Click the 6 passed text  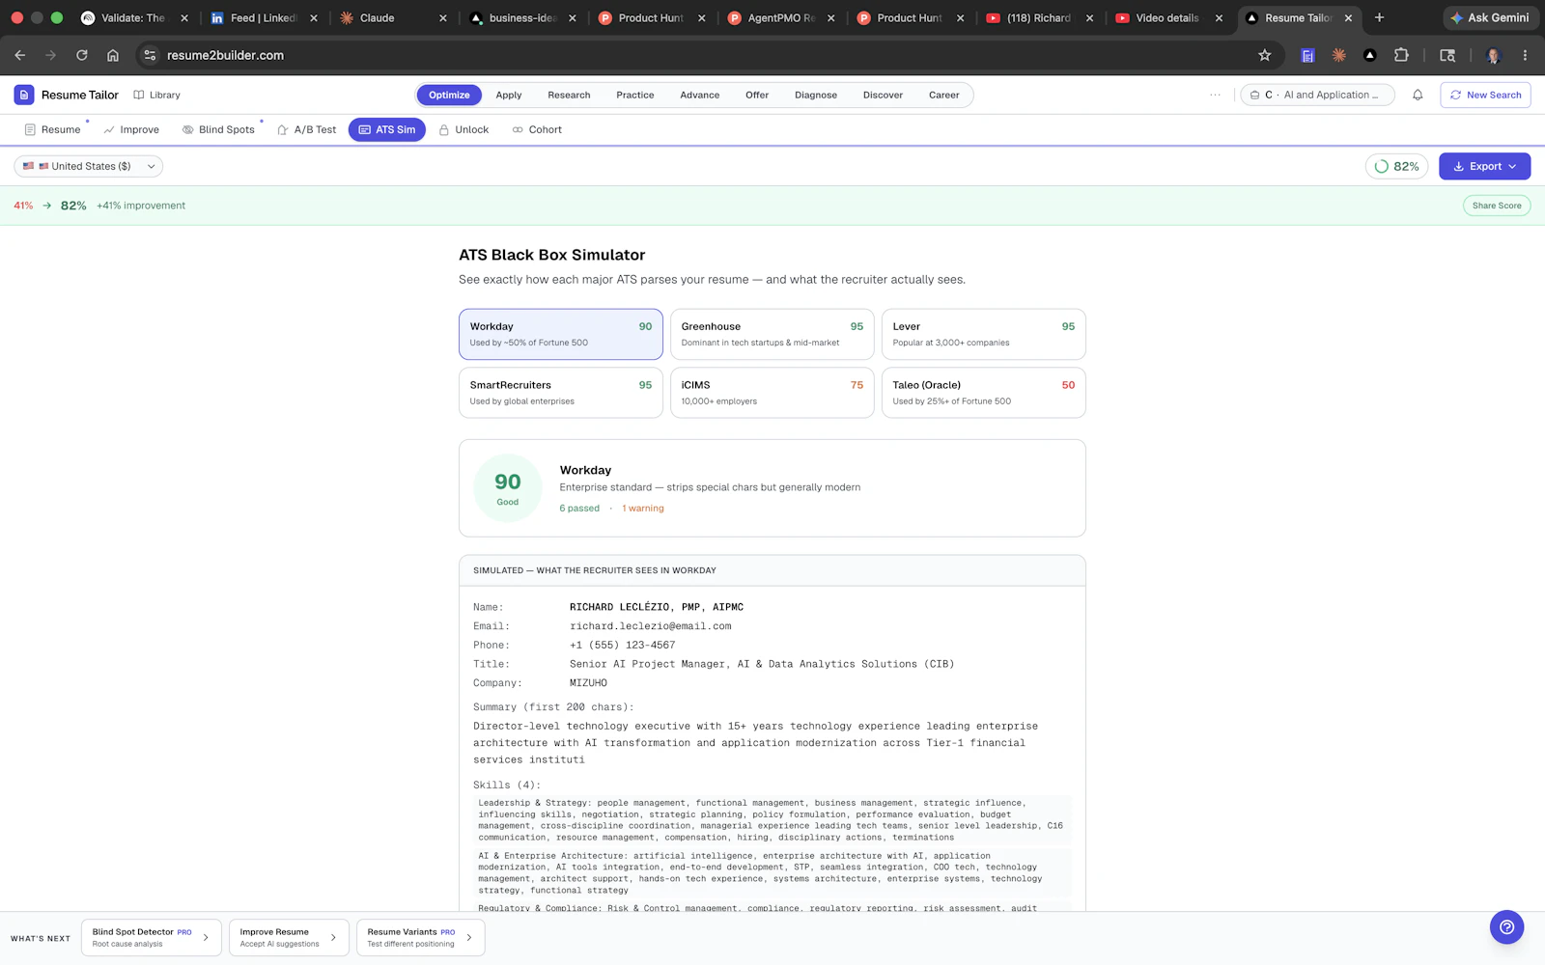click(x=579, y=509)
